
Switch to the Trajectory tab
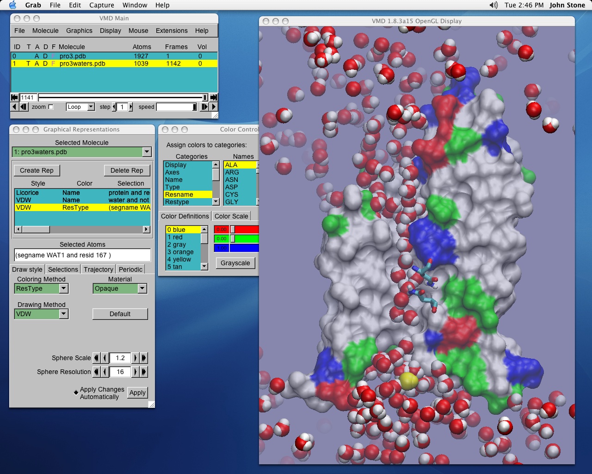[98, 269]
